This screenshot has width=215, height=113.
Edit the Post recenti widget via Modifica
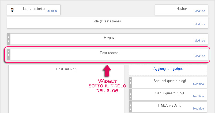click(x=200, y=56)
